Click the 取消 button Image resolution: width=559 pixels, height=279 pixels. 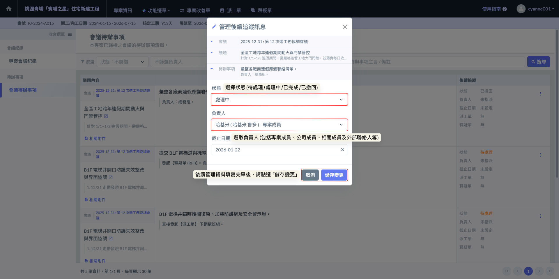310,175
